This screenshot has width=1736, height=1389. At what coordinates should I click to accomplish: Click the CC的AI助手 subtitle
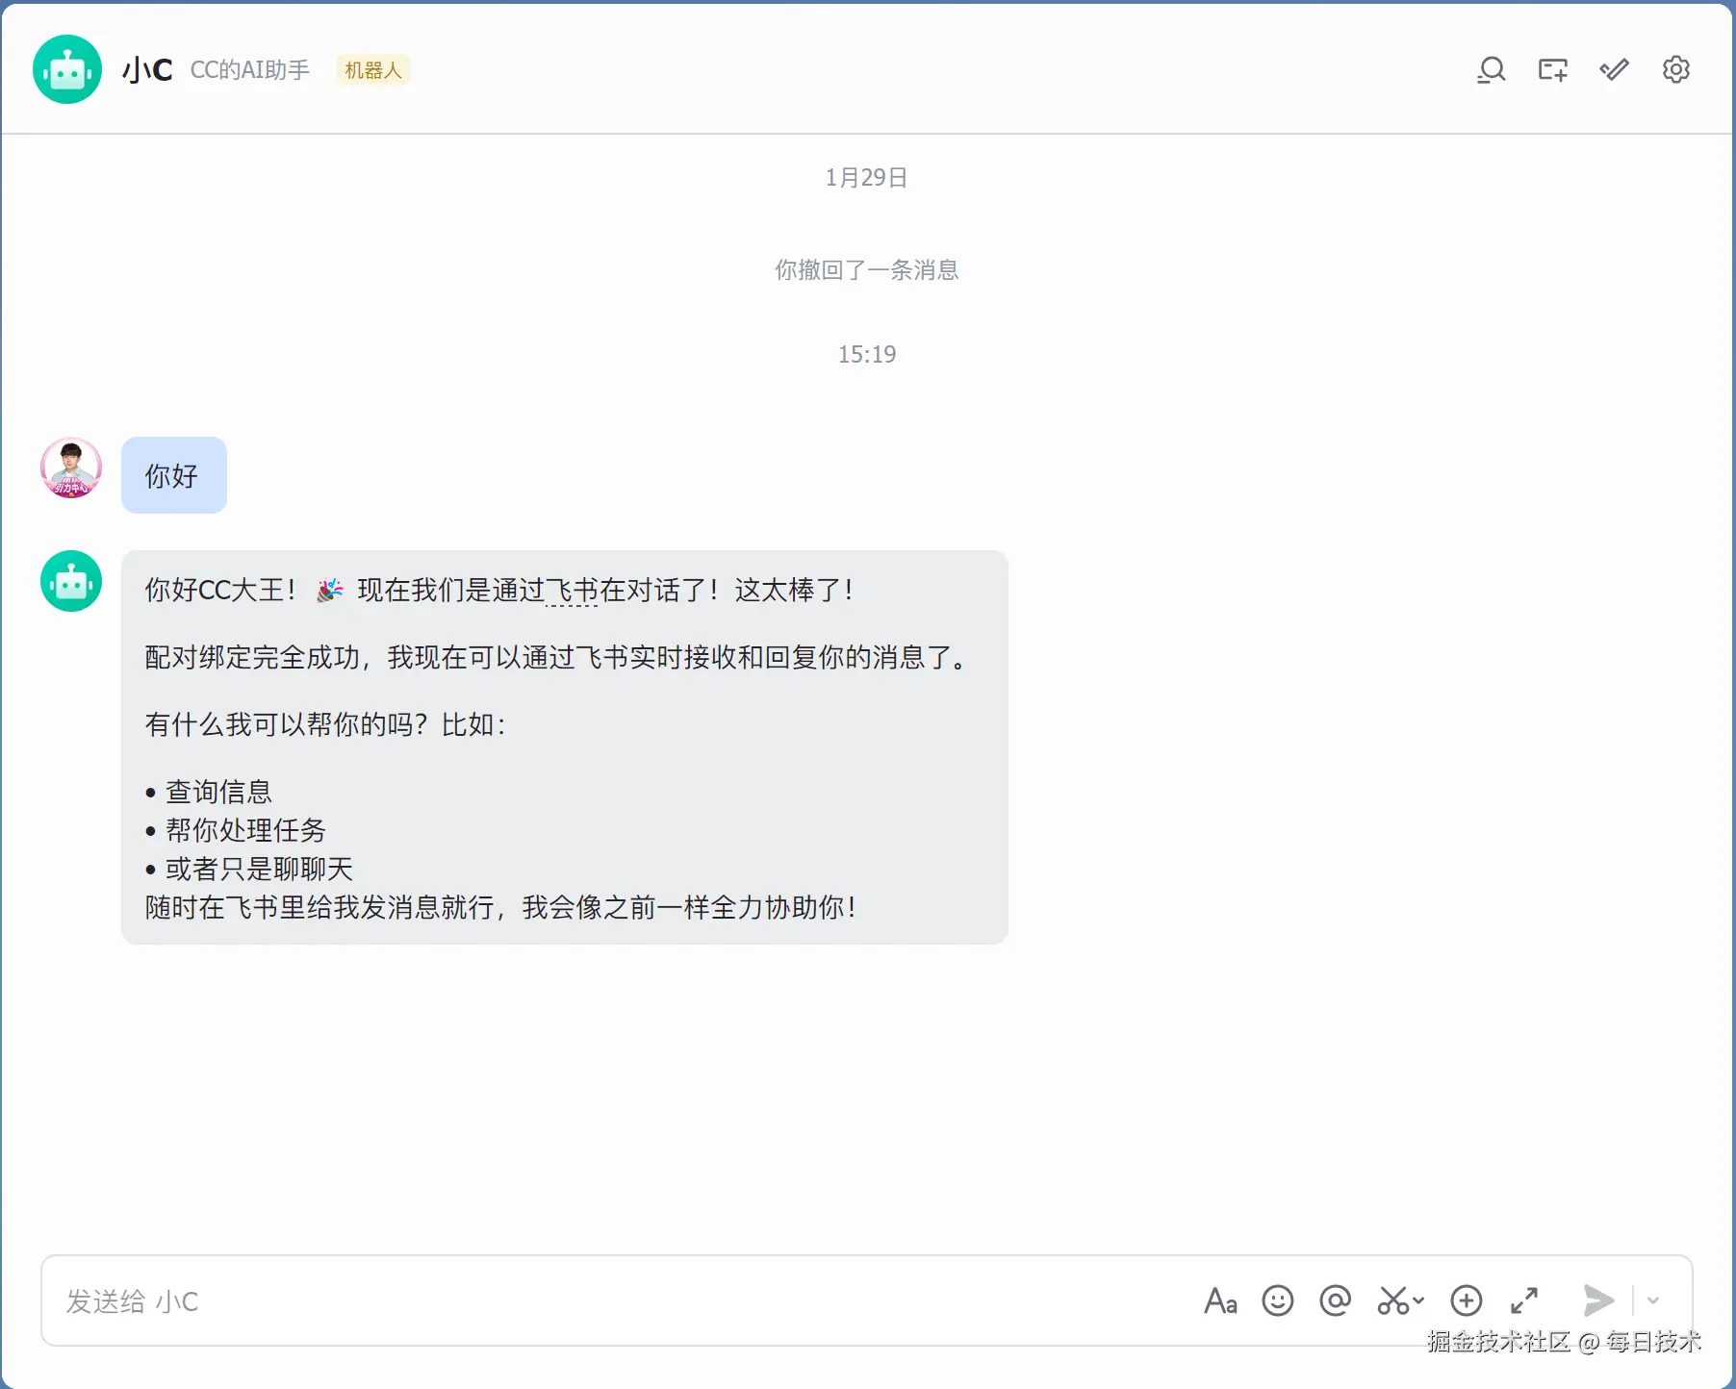250,70
